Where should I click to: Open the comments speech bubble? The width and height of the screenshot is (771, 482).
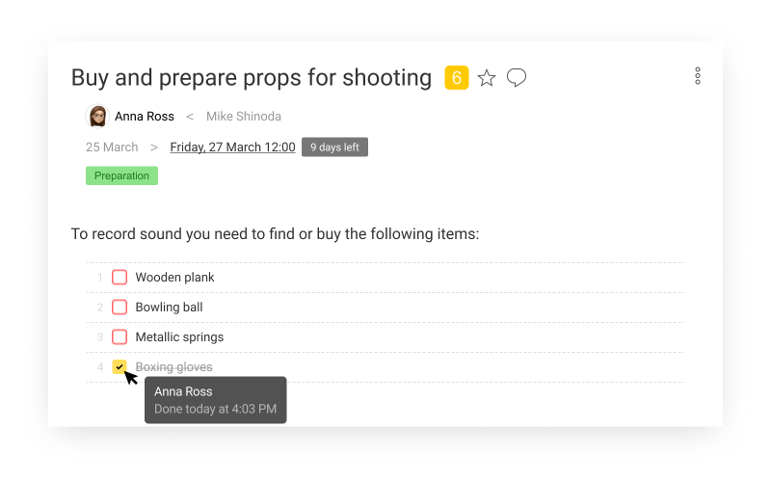(517, 78)
